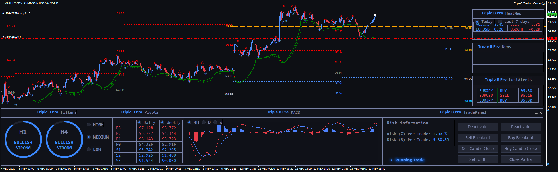
Task: Click the green current price label on axis
Action: [x=552, y=15]
